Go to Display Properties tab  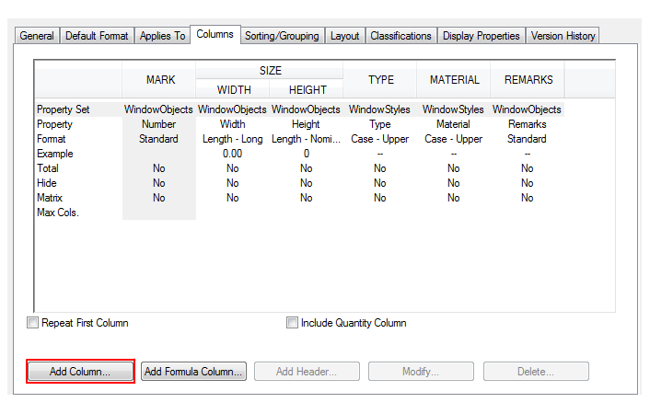point(482,36)
